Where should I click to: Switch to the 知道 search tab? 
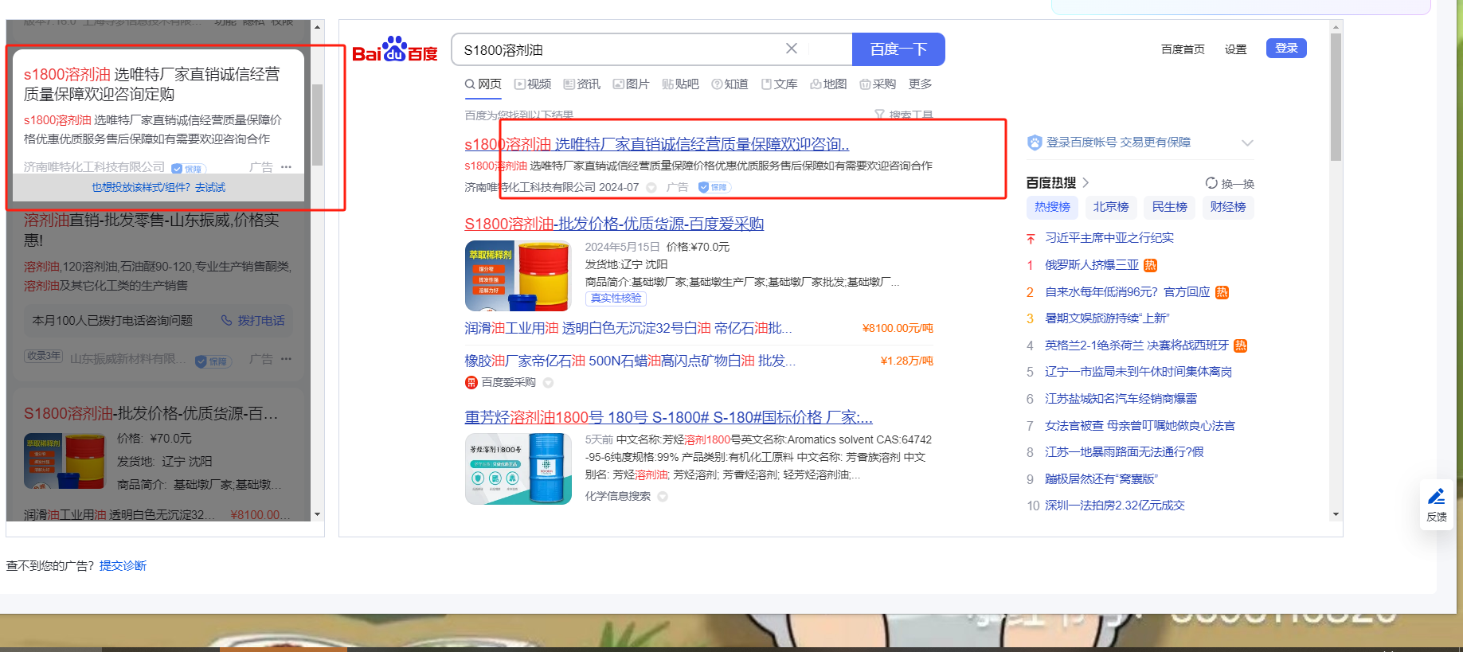tap(730, 84)
